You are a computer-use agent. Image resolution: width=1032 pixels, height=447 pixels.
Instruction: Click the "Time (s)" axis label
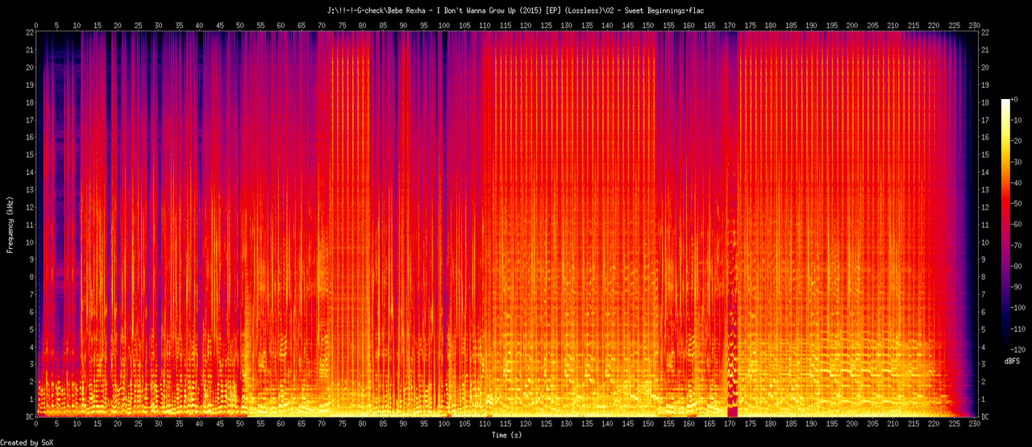click(508, 435)
